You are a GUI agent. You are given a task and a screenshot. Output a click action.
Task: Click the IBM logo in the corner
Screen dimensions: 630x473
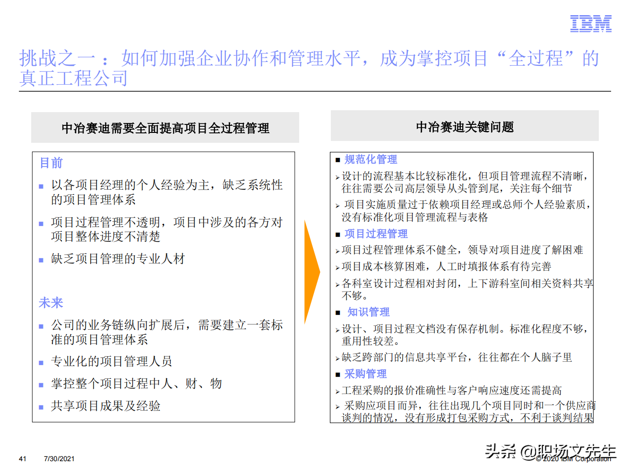tap(591, 24)
